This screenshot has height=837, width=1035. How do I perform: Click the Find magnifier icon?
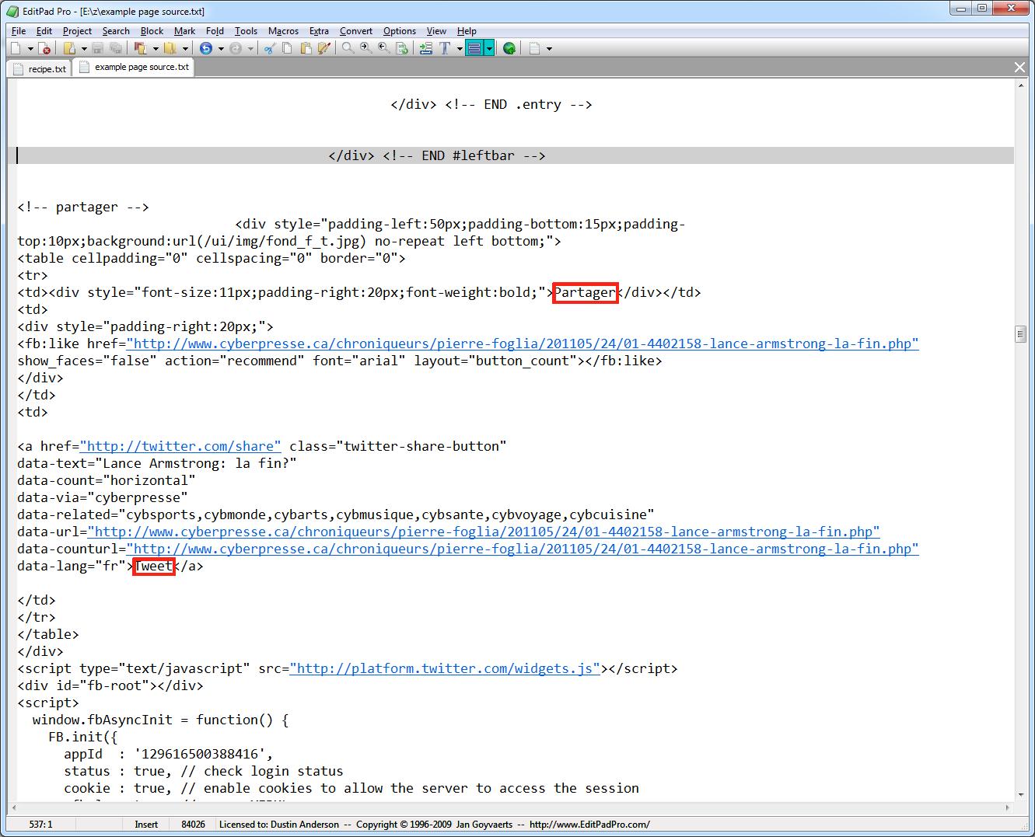(x=348, y=48)
